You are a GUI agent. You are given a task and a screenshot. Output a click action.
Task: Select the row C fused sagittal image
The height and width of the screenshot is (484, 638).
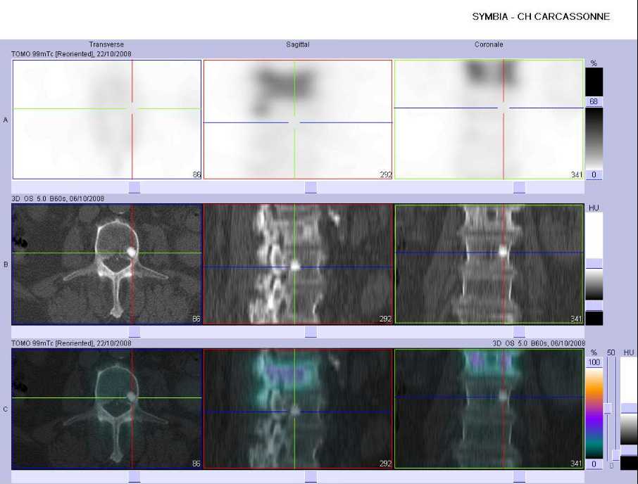297,409
